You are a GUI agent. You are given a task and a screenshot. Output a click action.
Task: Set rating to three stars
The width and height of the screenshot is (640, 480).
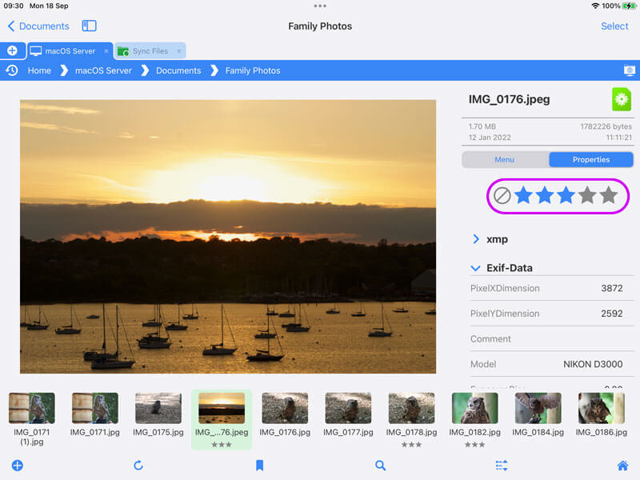(x=566, y=195)
